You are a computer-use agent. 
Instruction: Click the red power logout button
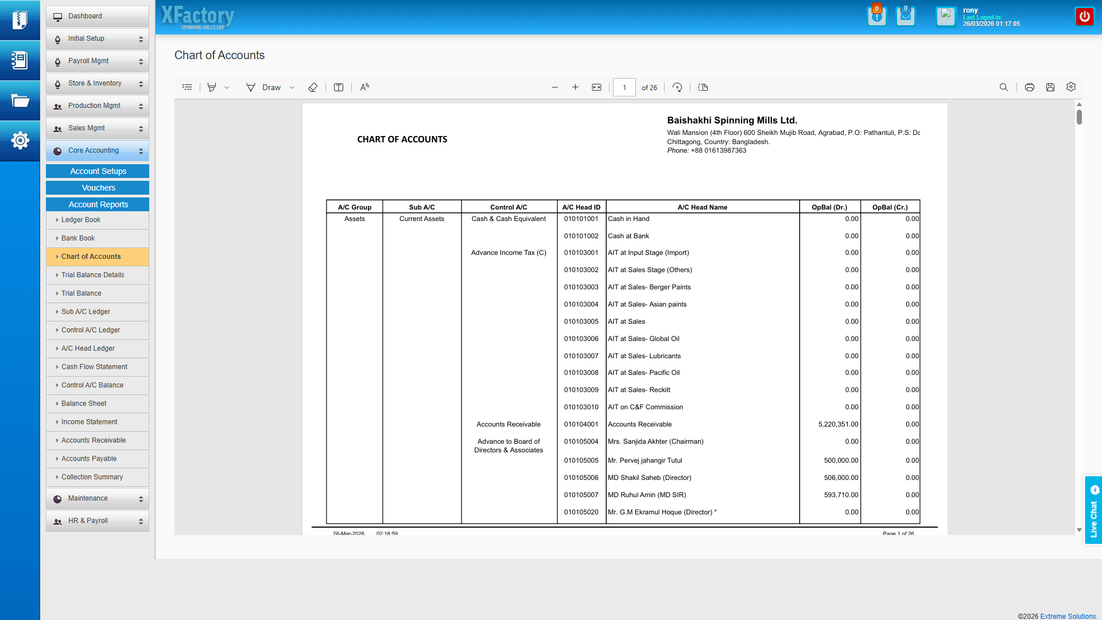[x=1084, y=17]
